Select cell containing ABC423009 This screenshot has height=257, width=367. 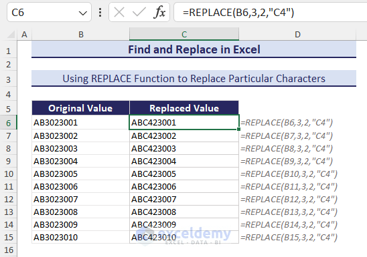[184, 224]
